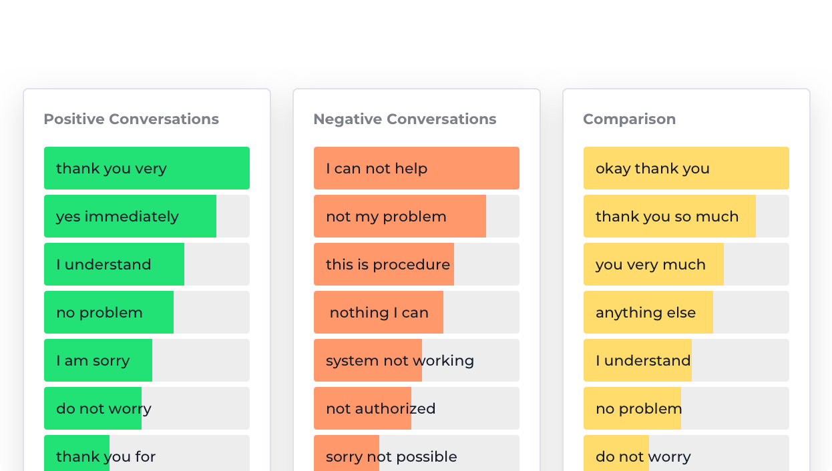Click the Comparison panel heading
Image resolution: width=832 pixels, height=471 pixels.
629,119
